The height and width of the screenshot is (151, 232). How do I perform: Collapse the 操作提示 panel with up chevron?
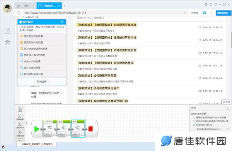(62, 22)
